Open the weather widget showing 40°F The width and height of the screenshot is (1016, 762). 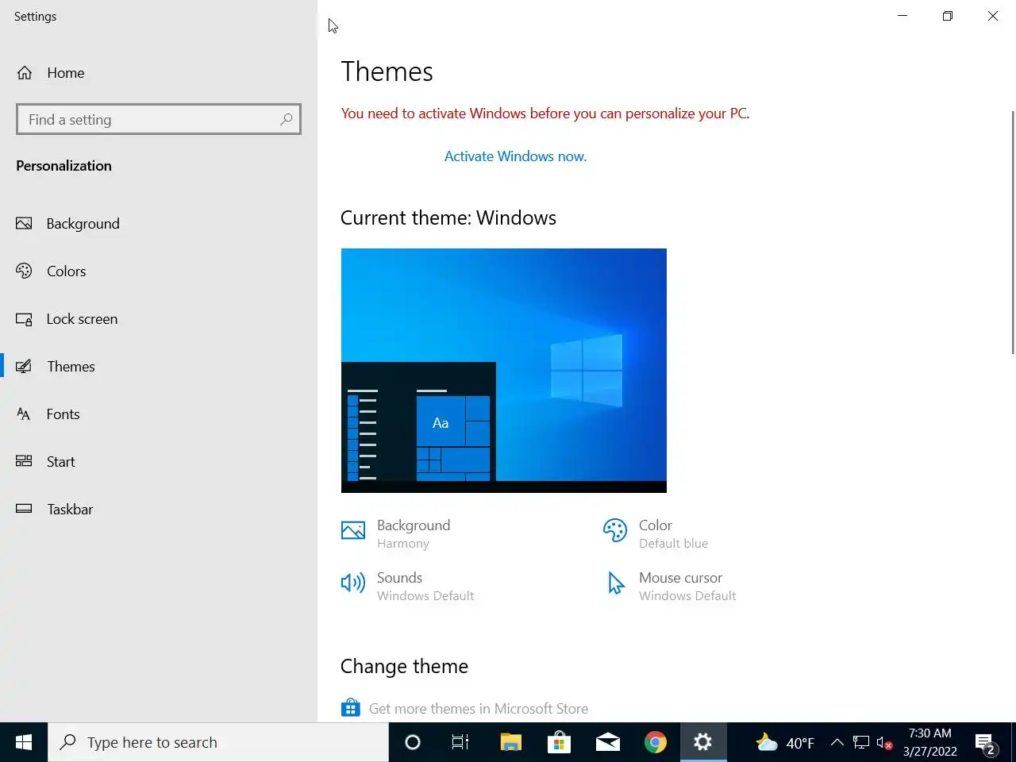tap(785, 742)
